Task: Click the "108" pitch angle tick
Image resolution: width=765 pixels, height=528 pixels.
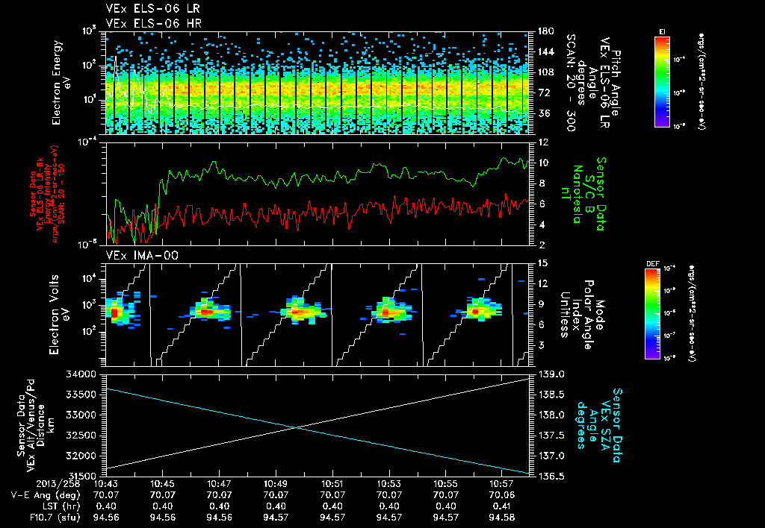Action: point(545,72)
